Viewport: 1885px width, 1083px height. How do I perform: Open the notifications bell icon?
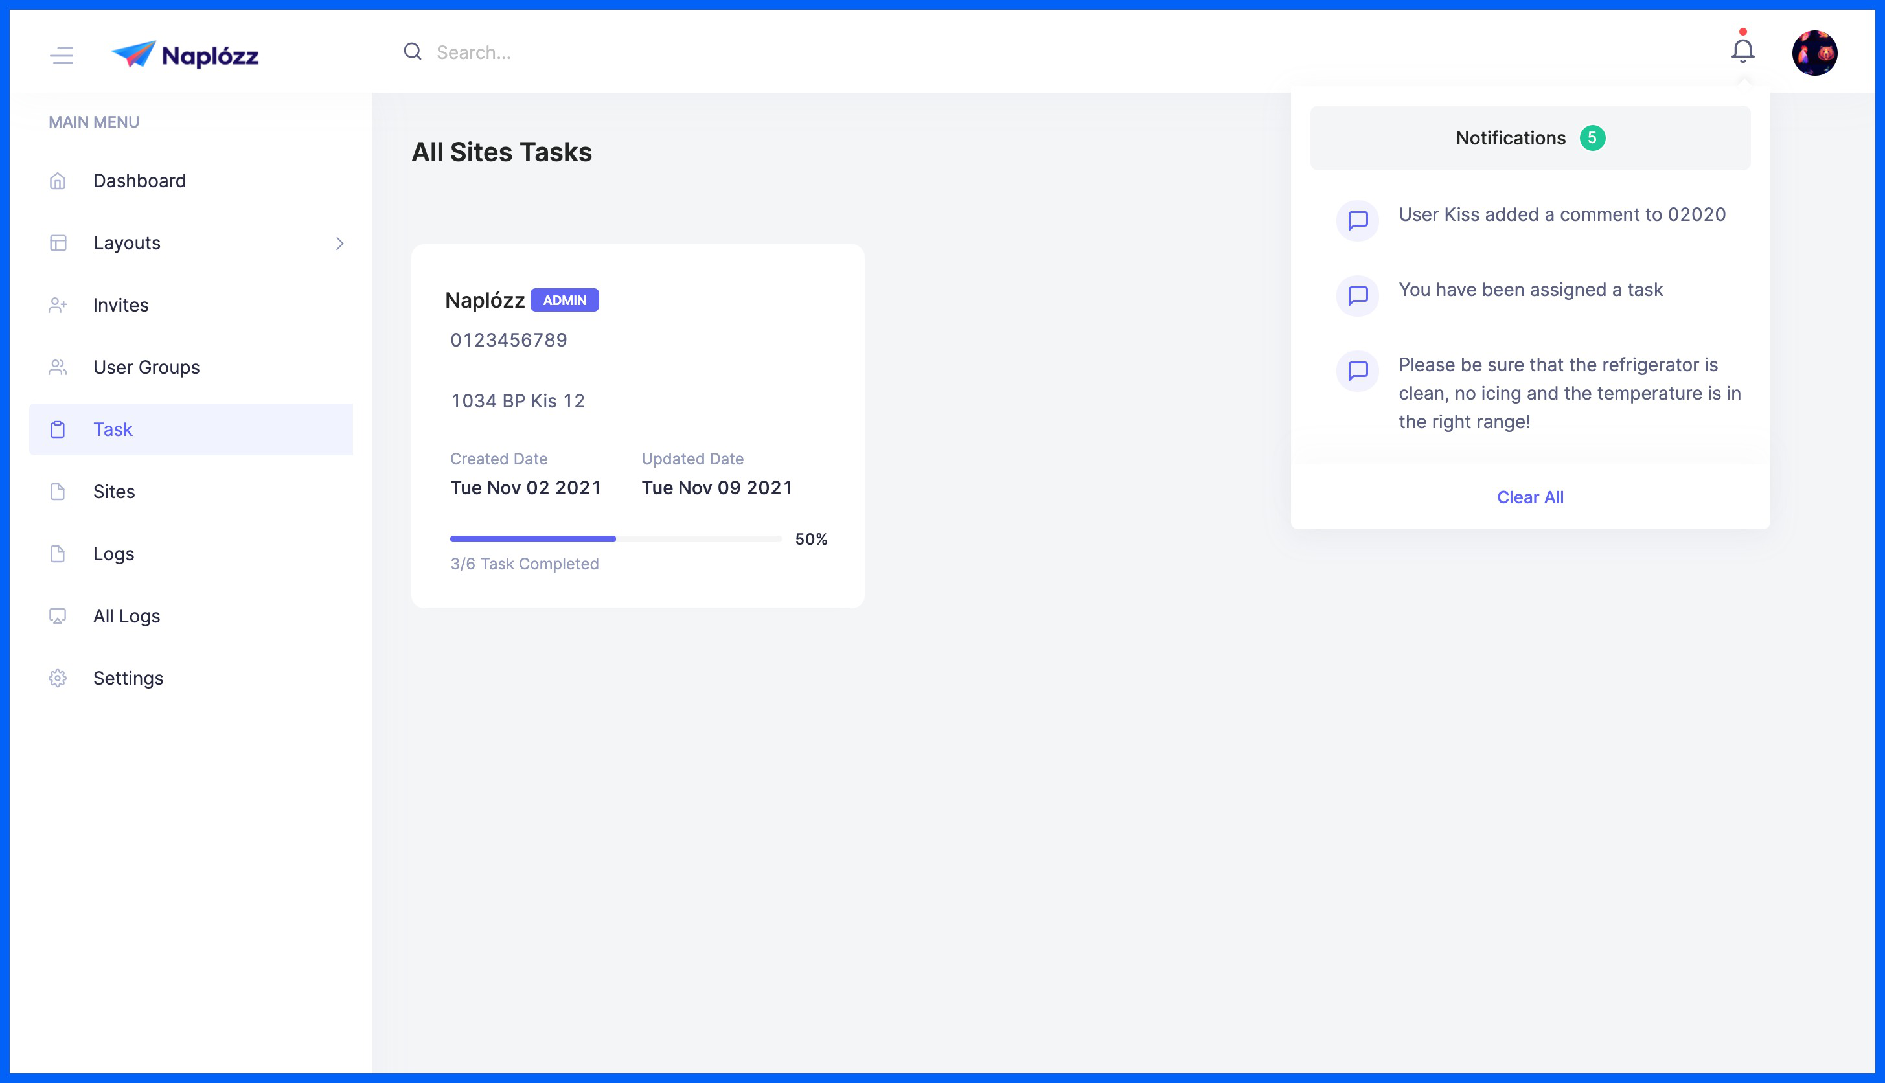[x=1742, y=51]
